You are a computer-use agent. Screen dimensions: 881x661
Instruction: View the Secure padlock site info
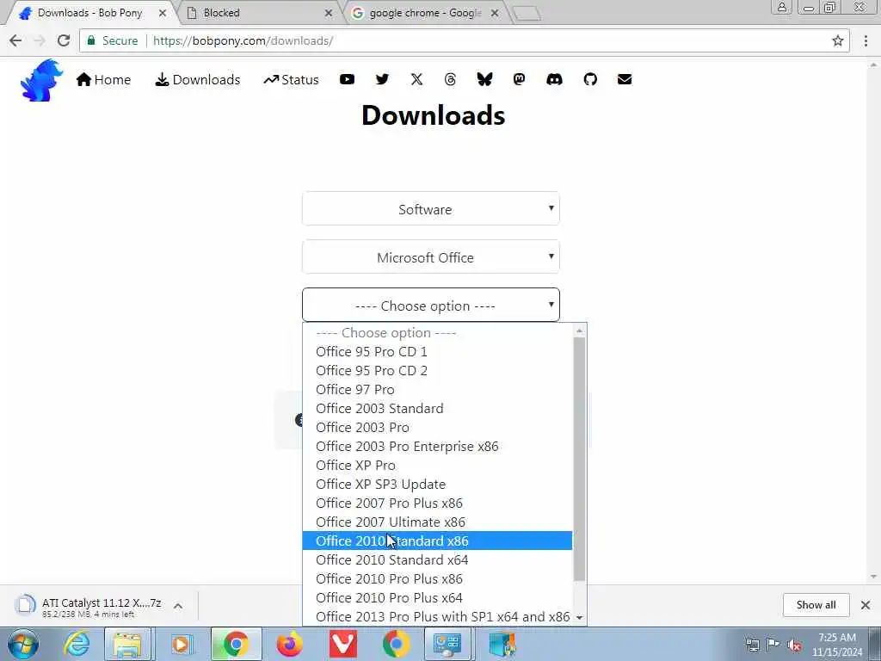tap(113, 40)
